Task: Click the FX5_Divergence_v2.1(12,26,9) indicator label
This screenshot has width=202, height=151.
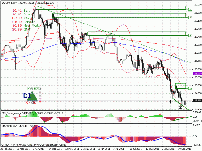Action: [x=18, y=113]
